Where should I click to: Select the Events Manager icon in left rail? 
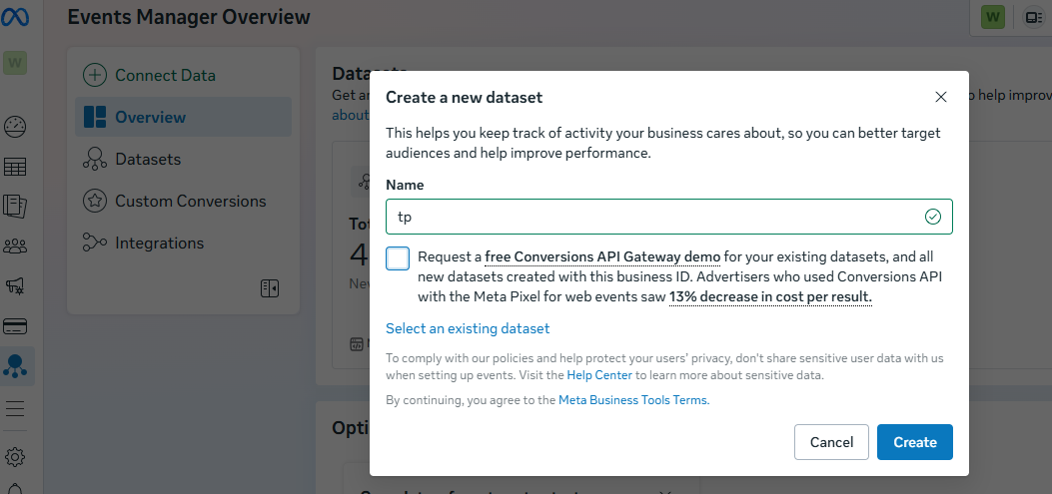[x=15, y=366]
